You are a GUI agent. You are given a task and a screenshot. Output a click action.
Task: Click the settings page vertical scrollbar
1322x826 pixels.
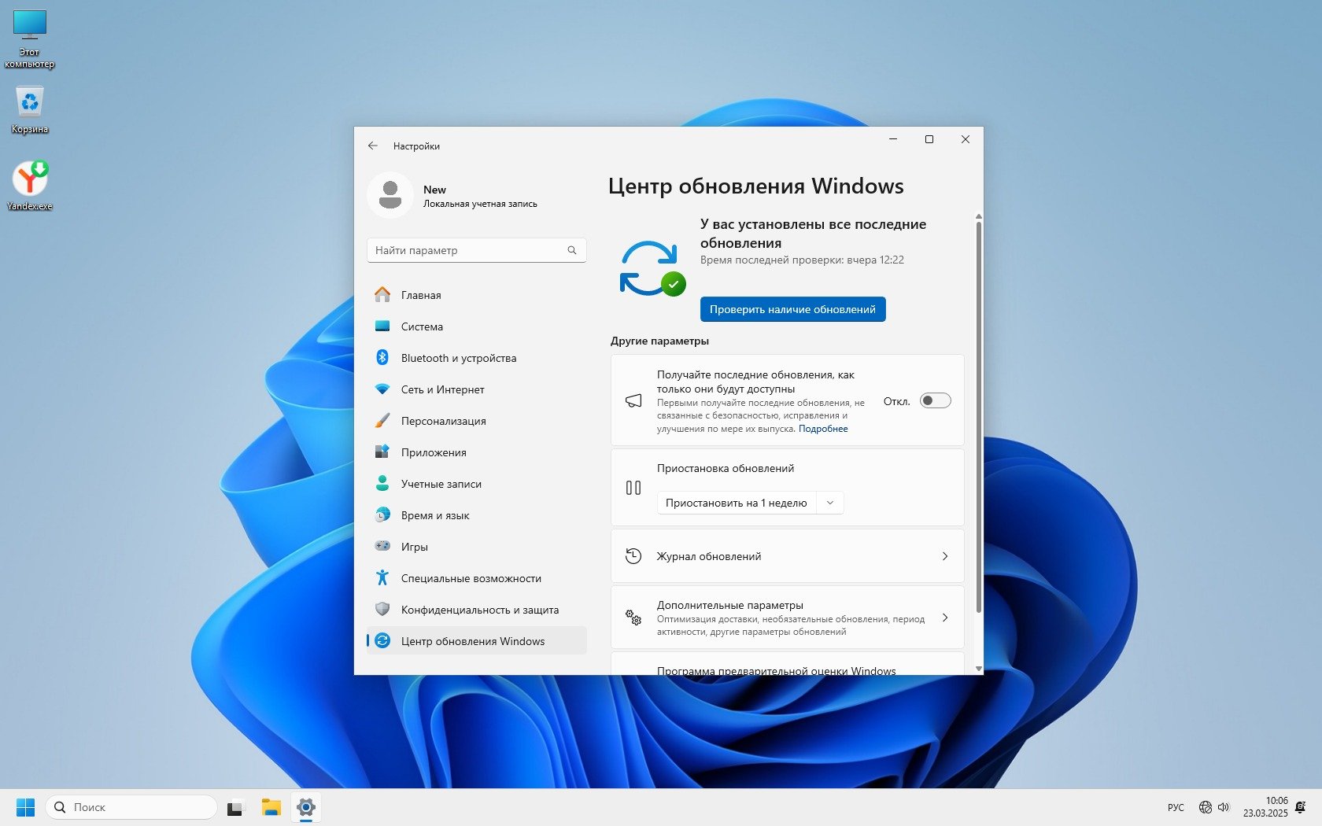tap(978, 417)
